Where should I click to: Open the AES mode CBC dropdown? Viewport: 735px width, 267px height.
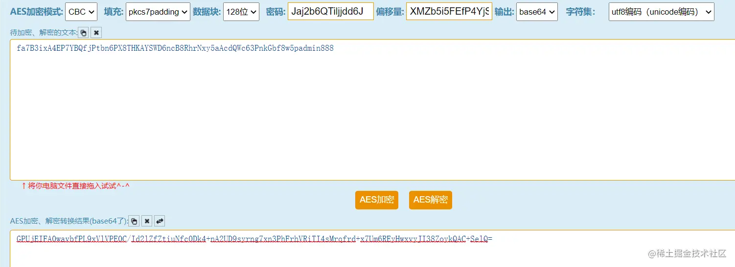pyautogui.click(x=81, y=12)
